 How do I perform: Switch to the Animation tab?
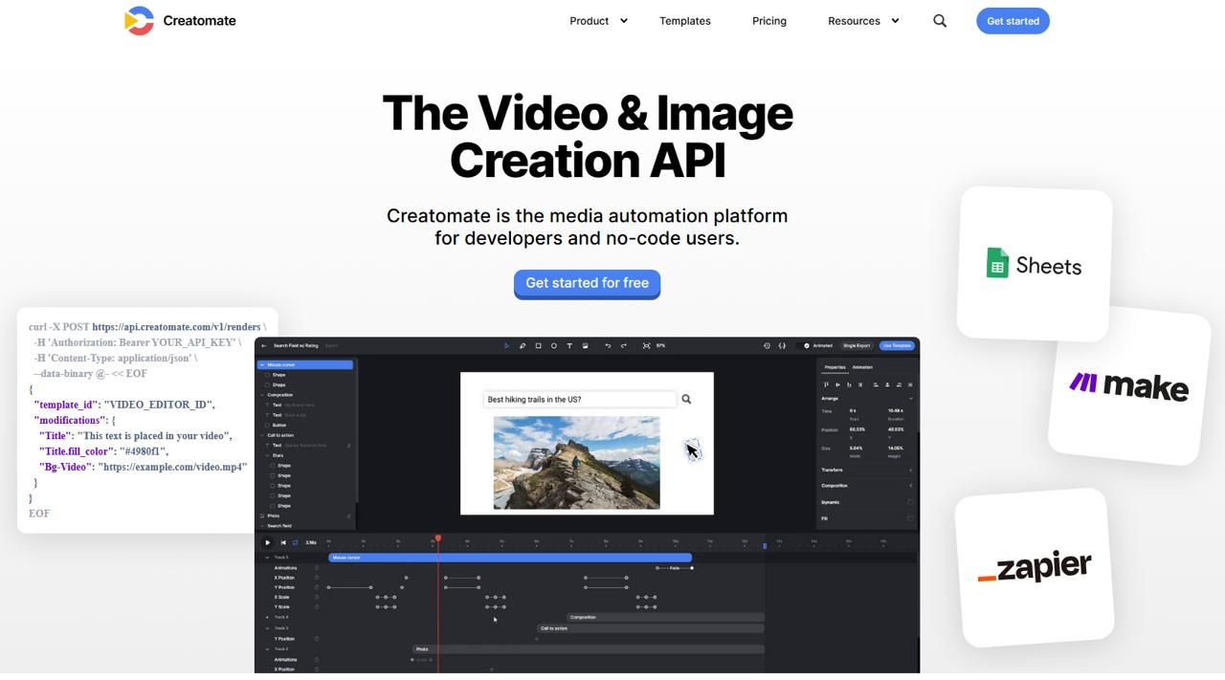[x=862, y=367]
